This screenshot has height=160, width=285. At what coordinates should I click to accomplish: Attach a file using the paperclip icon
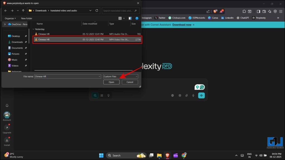[x=187, y=95]
